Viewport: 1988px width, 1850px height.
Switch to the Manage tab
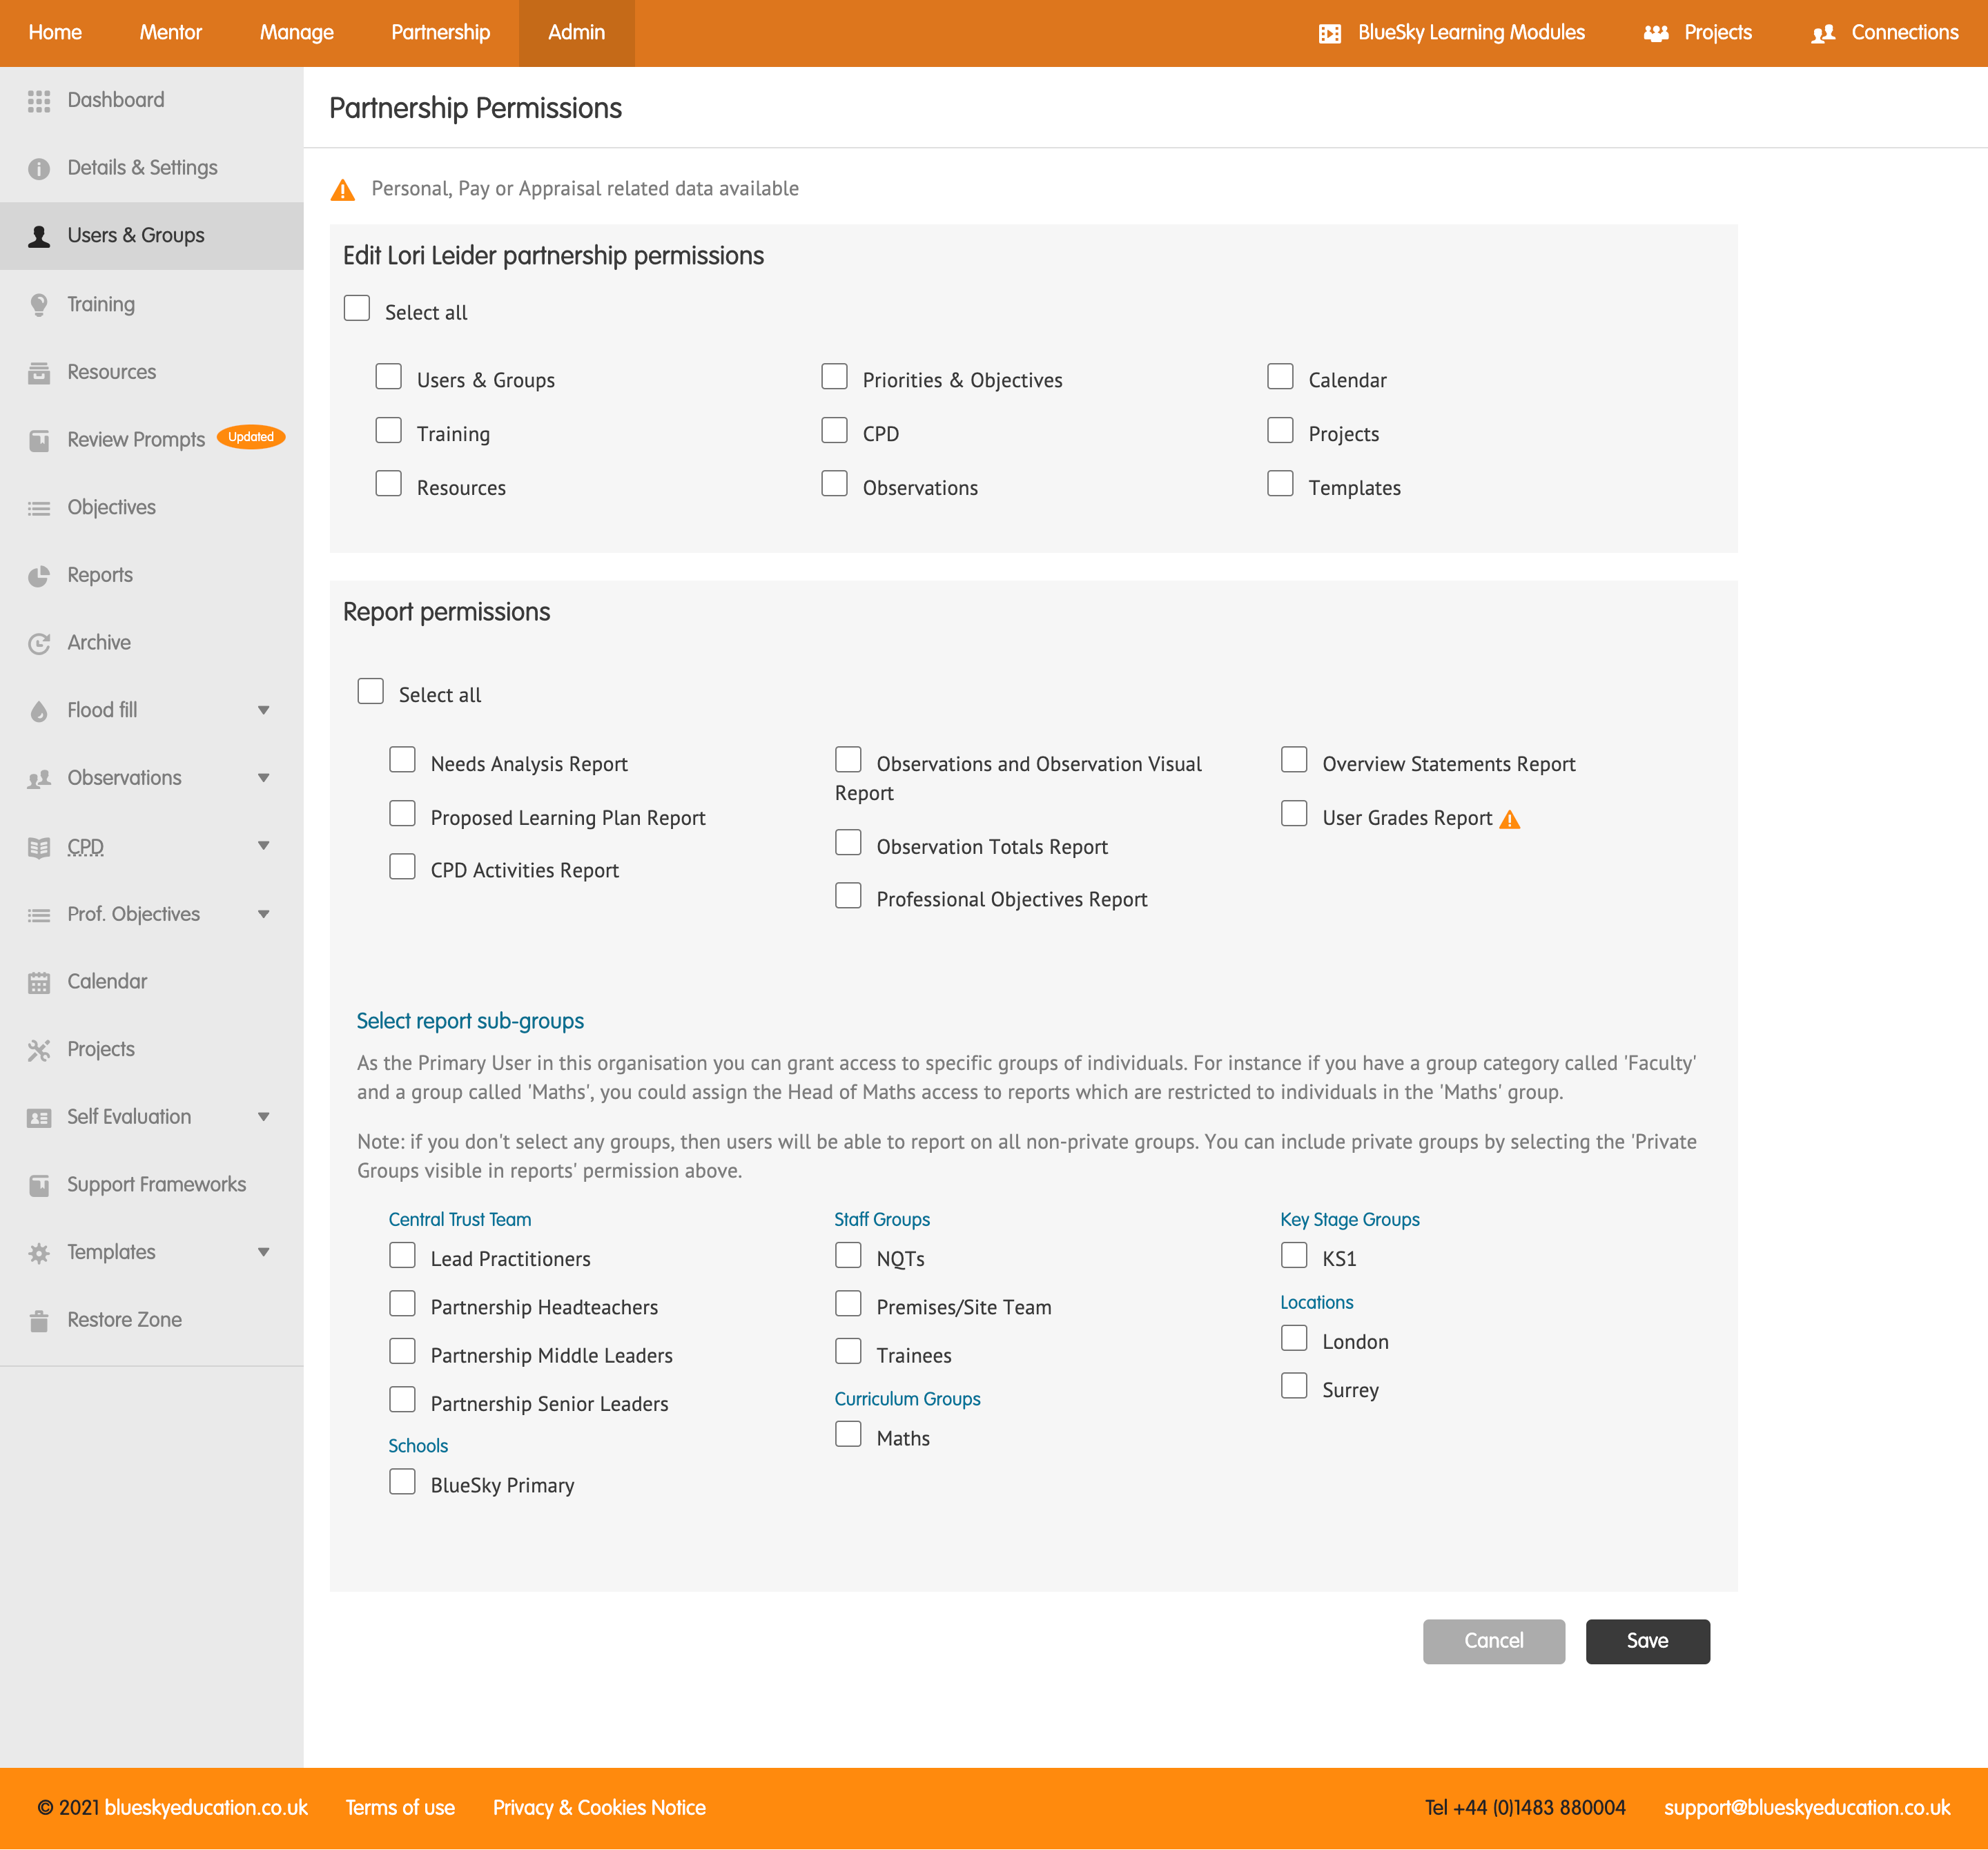click(297, 33)
